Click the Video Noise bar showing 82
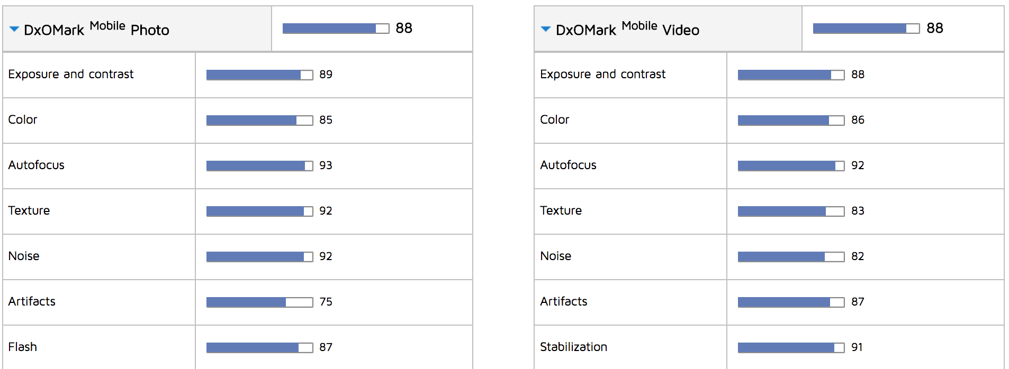 (791, 257)
